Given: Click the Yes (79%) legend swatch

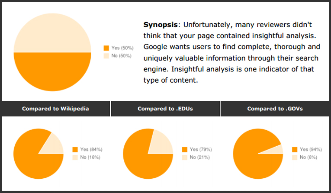Looking at the screenshot, I should [x=185, y=149].
